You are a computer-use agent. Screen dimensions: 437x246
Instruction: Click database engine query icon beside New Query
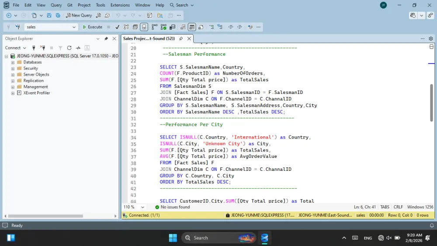pyautogui.click(x=98, y=16)
